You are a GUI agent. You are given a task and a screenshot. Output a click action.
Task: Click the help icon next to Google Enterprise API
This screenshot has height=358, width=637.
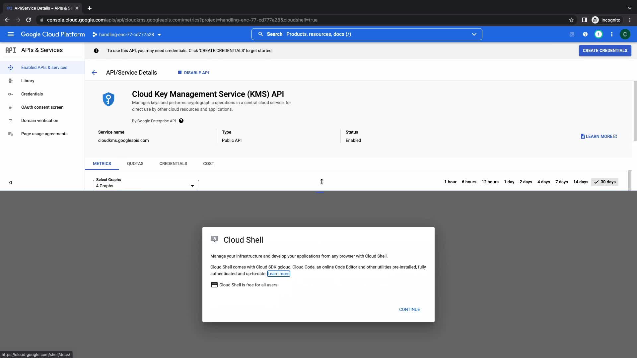pos(181,121)
